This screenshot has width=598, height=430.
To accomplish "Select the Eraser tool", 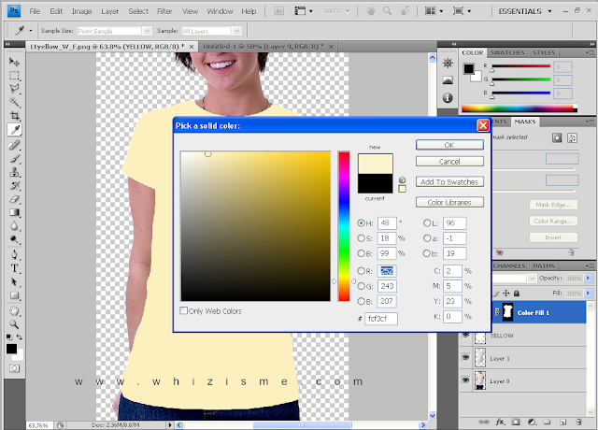I will pos(14,199).
